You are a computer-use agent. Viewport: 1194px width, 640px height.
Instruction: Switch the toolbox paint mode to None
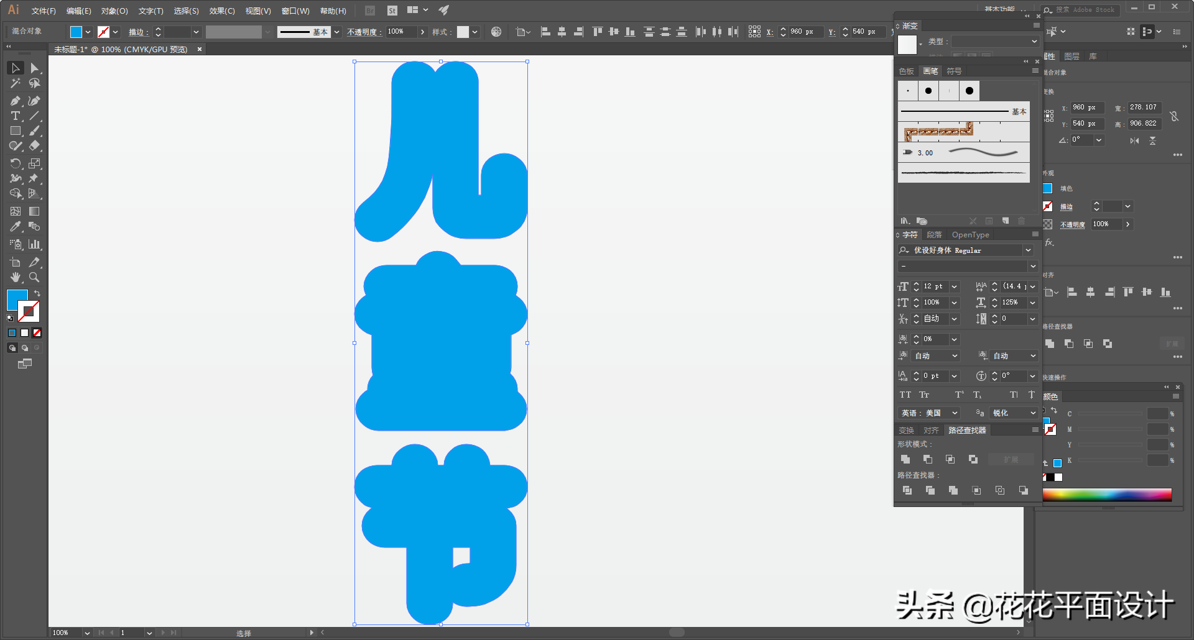(37, 333)
